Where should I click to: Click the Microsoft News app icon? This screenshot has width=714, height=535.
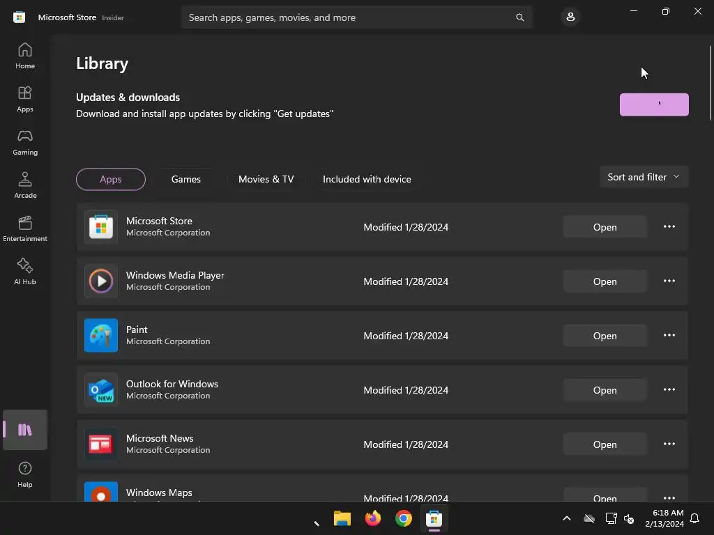tap(101, 444)
